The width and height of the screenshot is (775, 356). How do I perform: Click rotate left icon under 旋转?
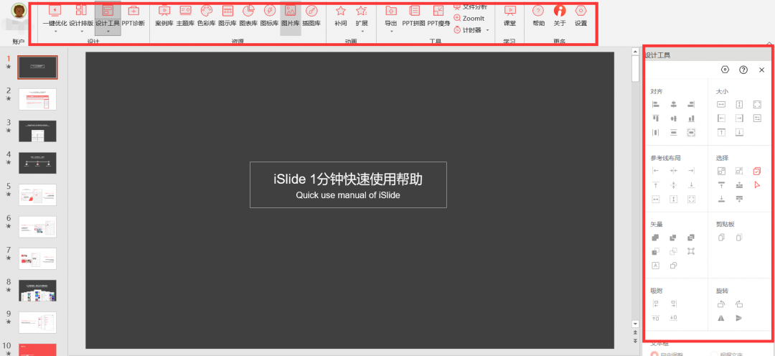click(721, 304)
